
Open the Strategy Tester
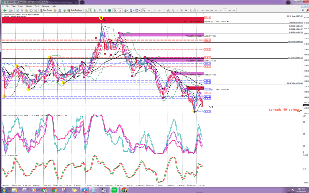click(36, 10)
